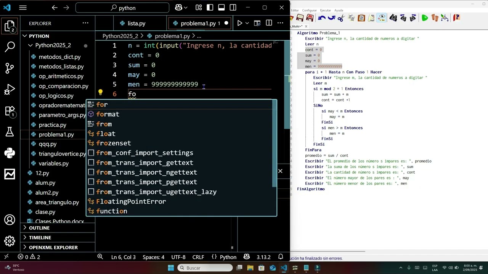This screenshot has width=488, height=274.
Task: Open Explorer views and more actions menu
Action: coord(85,23)
